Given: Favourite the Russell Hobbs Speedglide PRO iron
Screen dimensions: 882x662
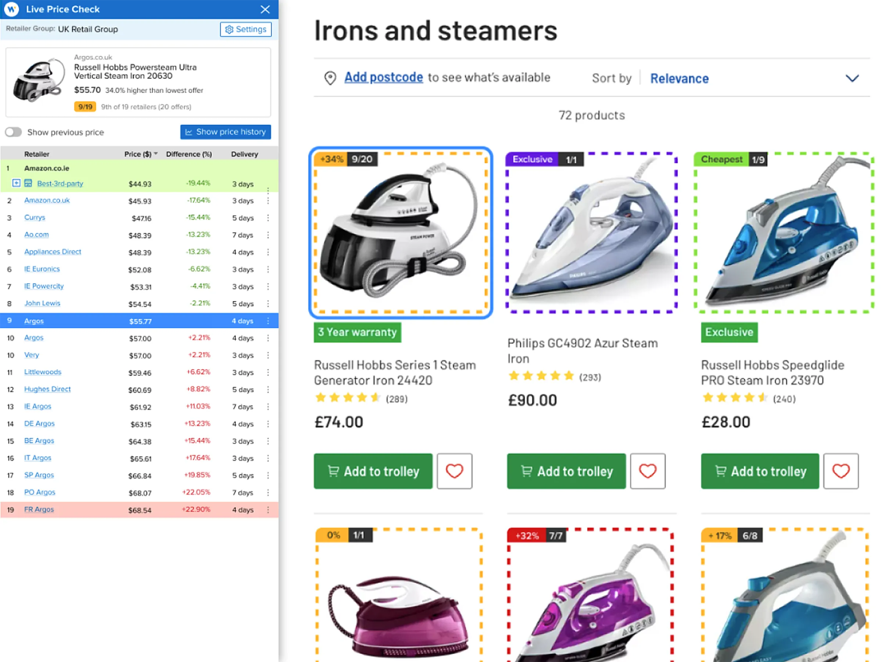Looking at the screenshot, I should [841, 471].
